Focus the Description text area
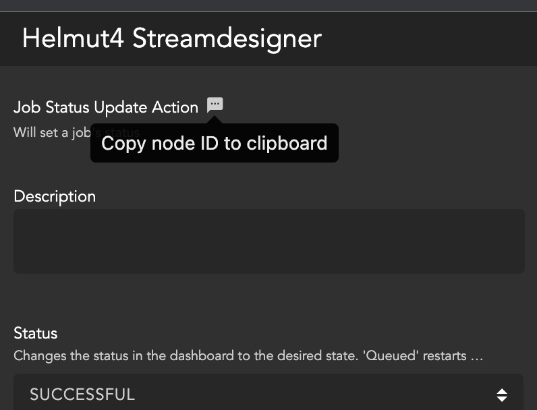Image resolution: width=537 pixels, height=410 pixels. 268,241
